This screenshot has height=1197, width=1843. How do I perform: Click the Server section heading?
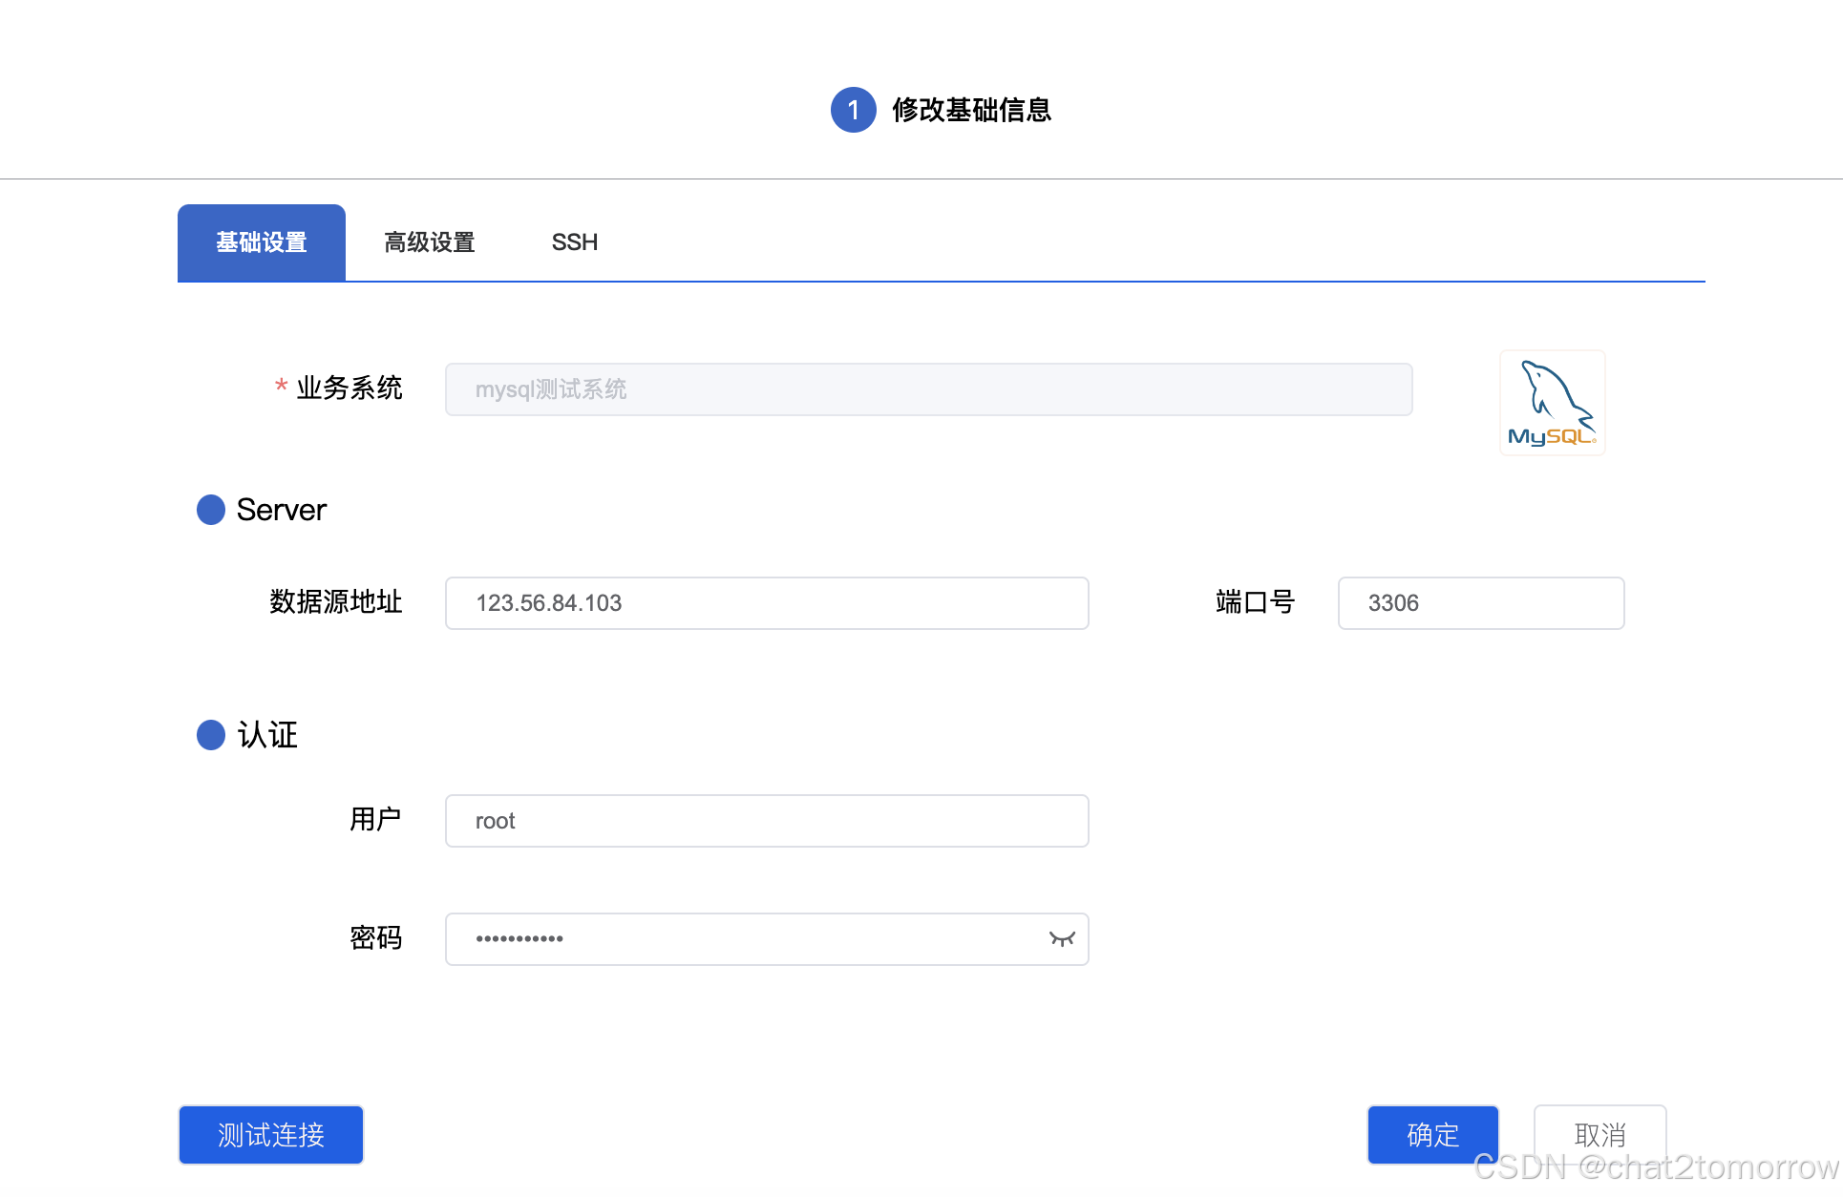click(x=281, y=510)
